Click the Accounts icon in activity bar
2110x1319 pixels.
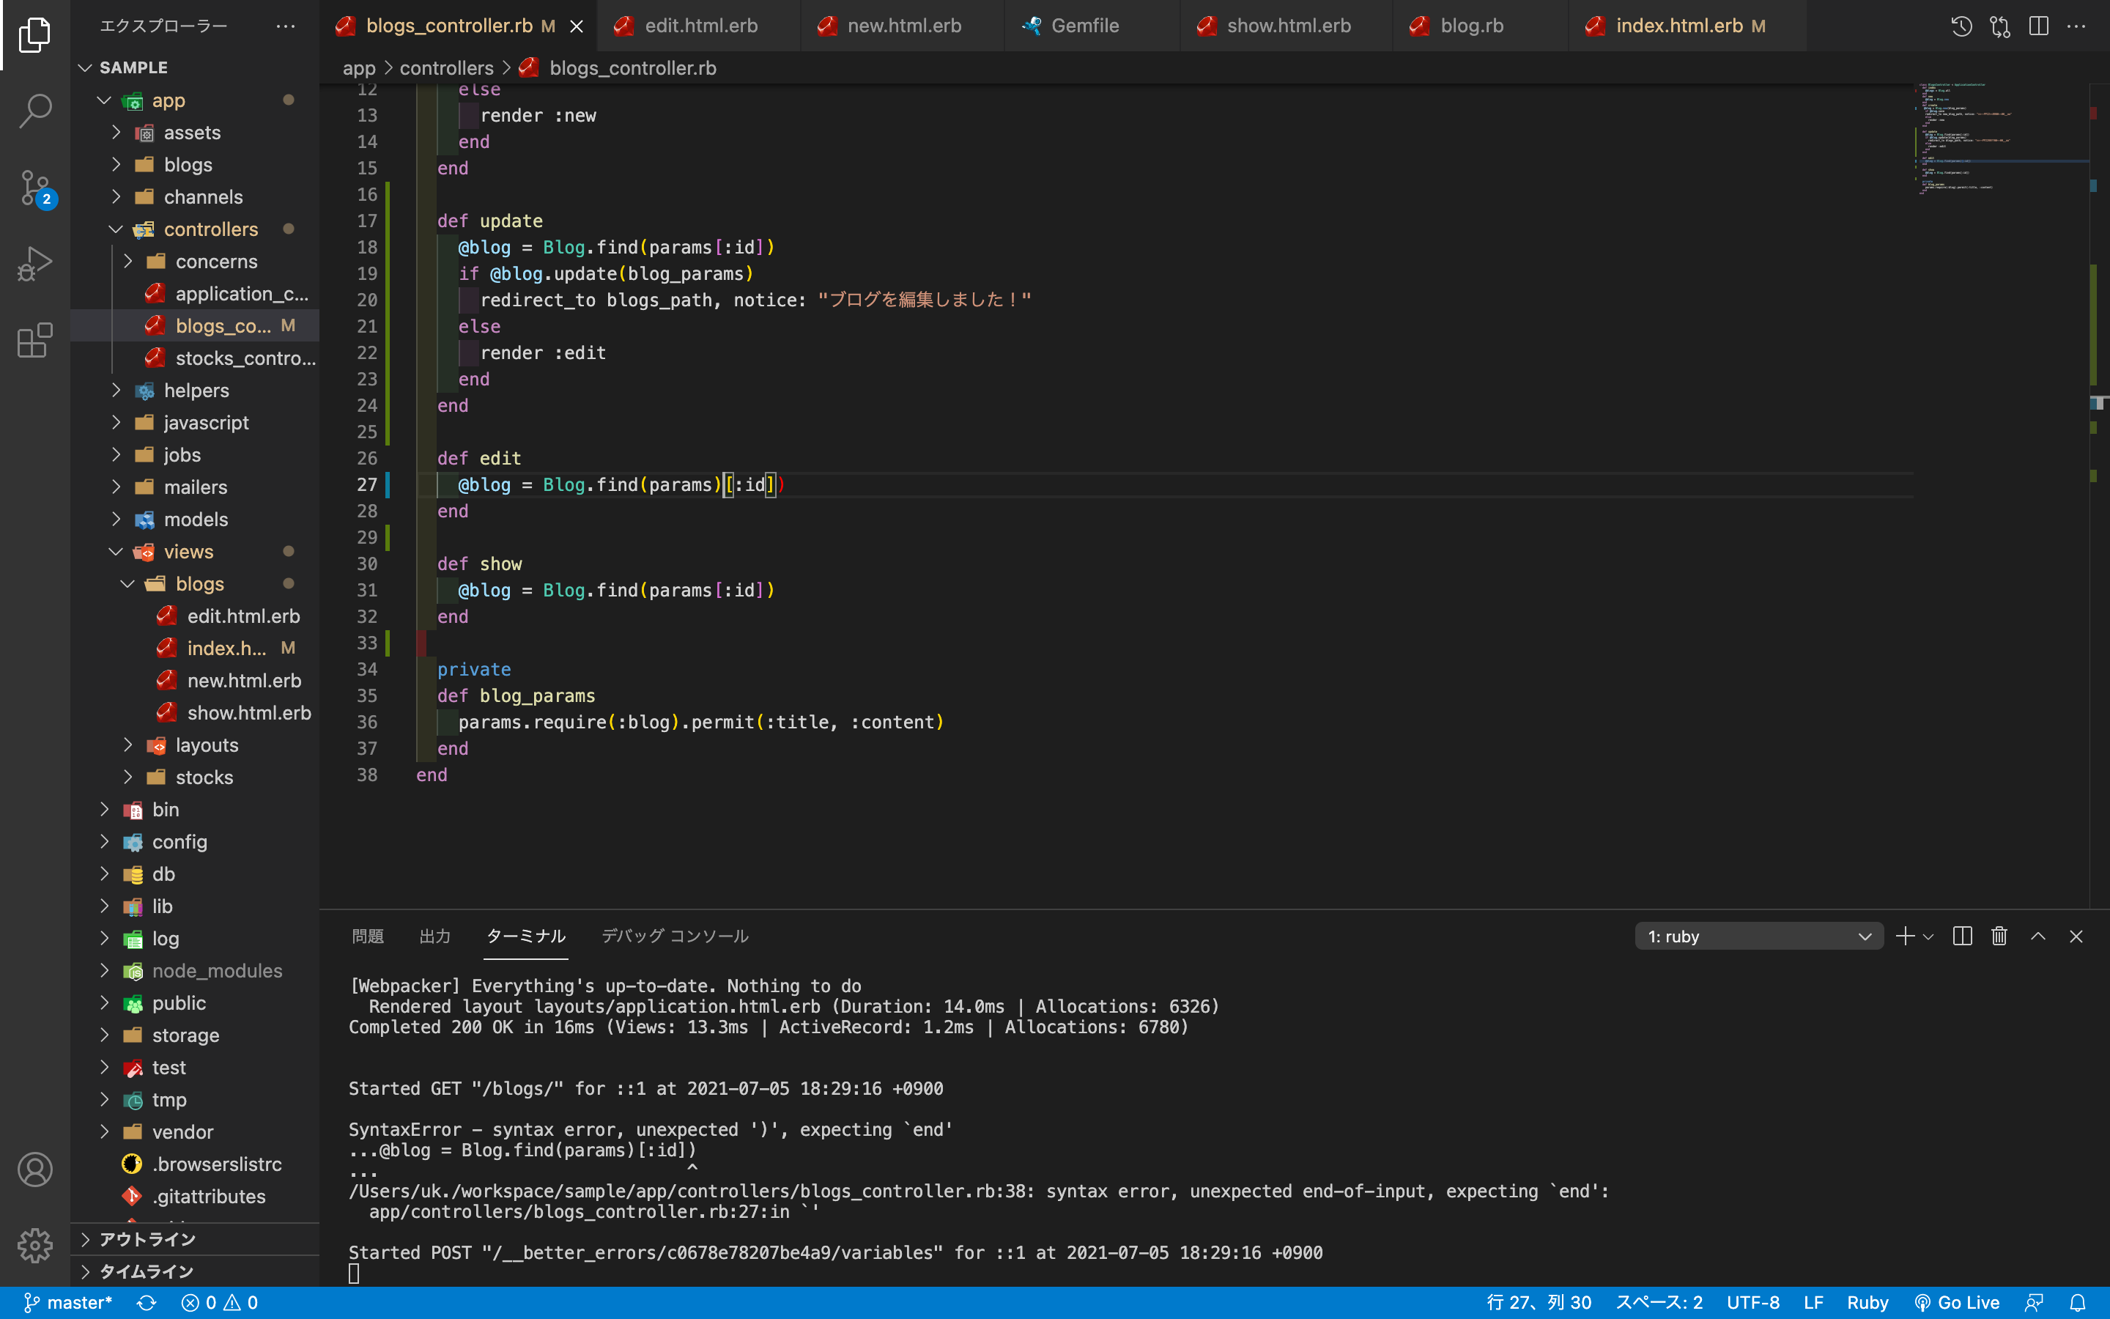(x=35, y=1169)
